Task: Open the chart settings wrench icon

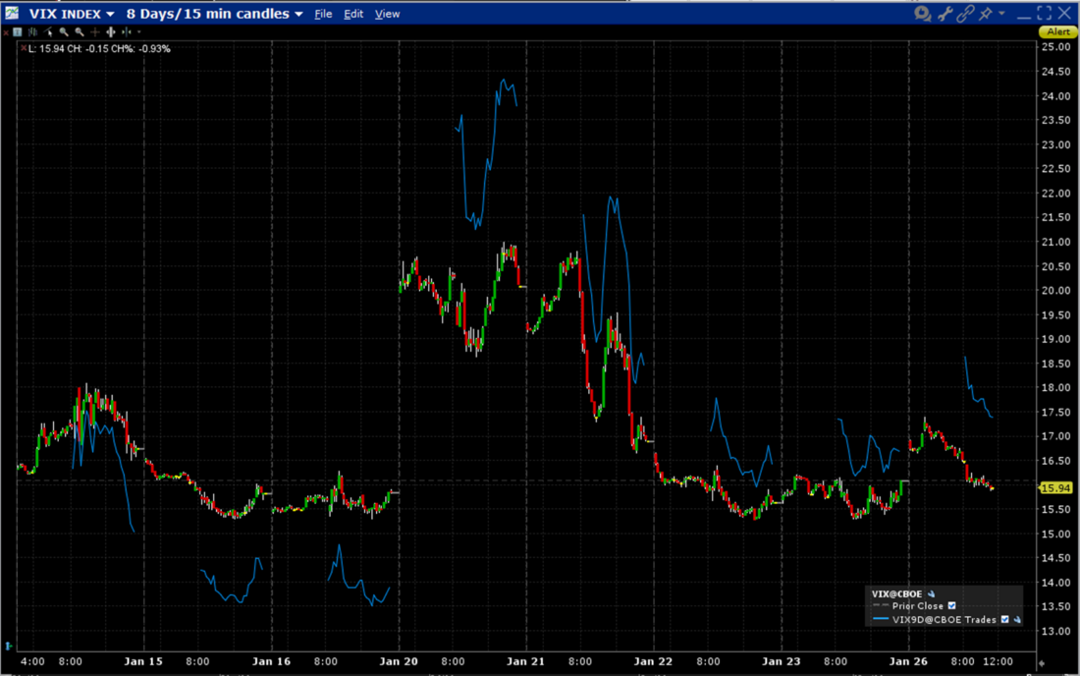Action: click(945, 14)
